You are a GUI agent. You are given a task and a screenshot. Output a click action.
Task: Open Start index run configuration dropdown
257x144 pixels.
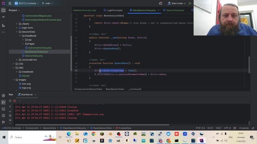(177, 3)
